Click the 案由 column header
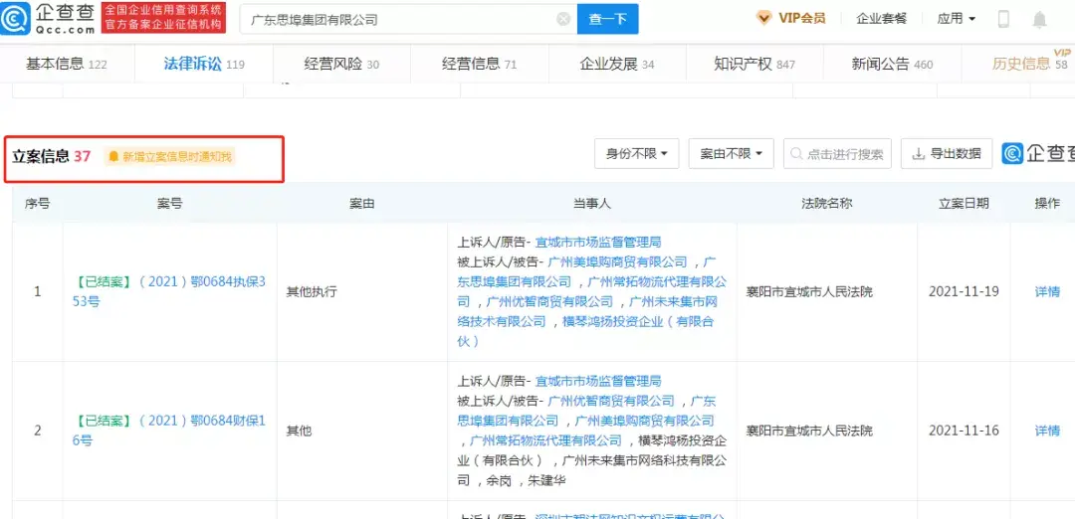The height and width of the screenshot is (519, 1075). click(x=362, y=204)
